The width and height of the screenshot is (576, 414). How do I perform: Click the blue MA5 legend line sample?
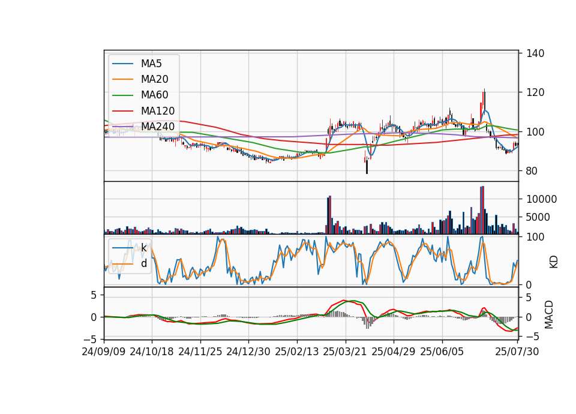pos(122,64)
